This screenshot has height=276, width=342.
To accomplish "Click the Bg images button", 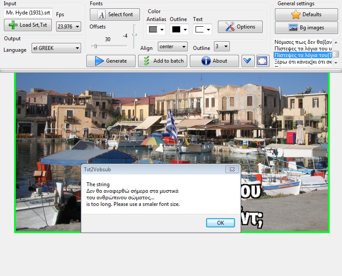I will coord(306,28).
